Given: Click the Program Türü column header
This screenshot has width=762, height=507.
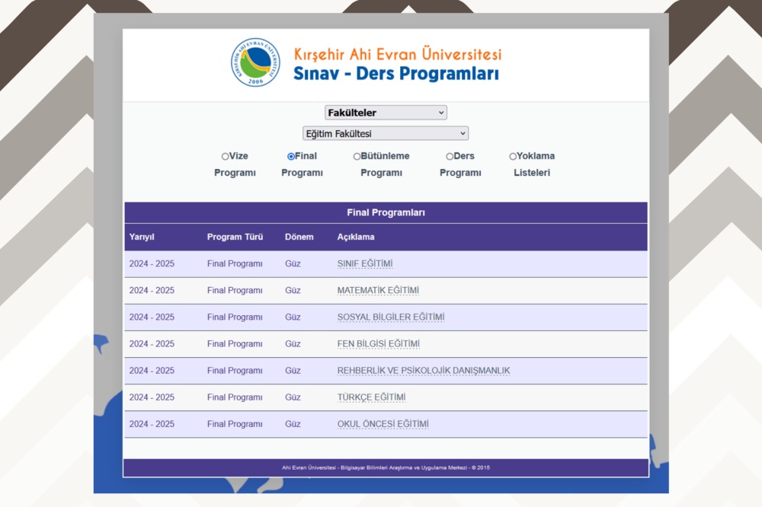Looking at the screenshot, I should pyautogui.click(x=235, y=237).
